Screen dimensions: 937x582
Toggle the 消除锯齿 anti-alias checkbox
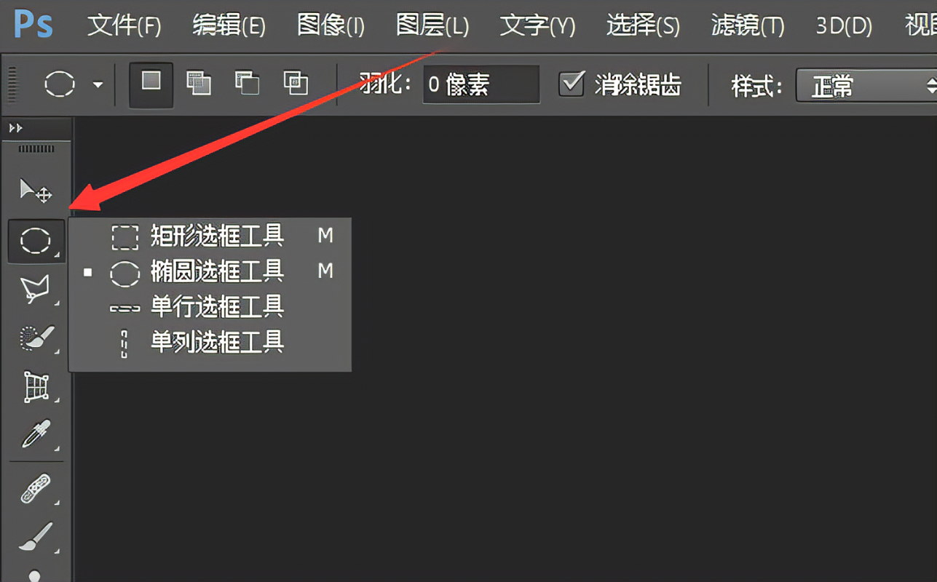572,84
